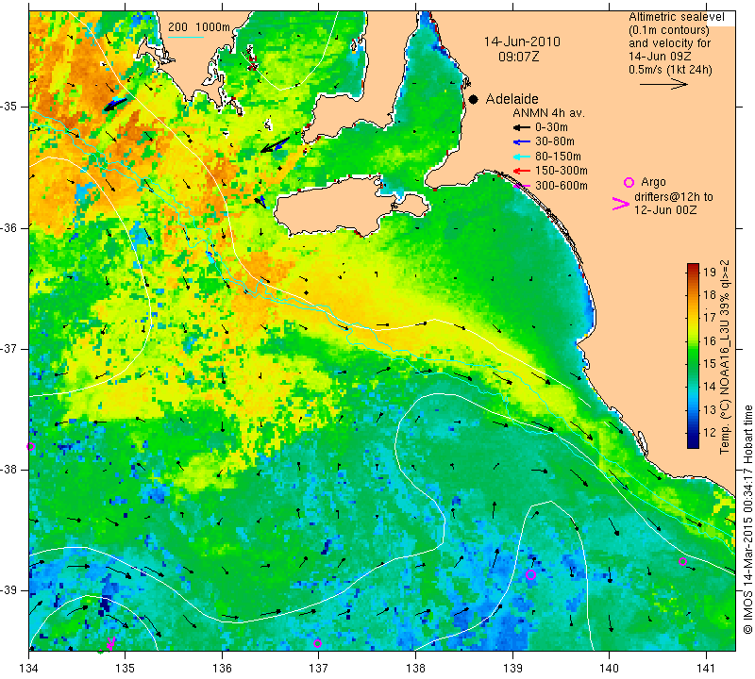Click the '150-300m' legend depth label
The height and width of the screenshot is (679, 755).
click(562, 171)
